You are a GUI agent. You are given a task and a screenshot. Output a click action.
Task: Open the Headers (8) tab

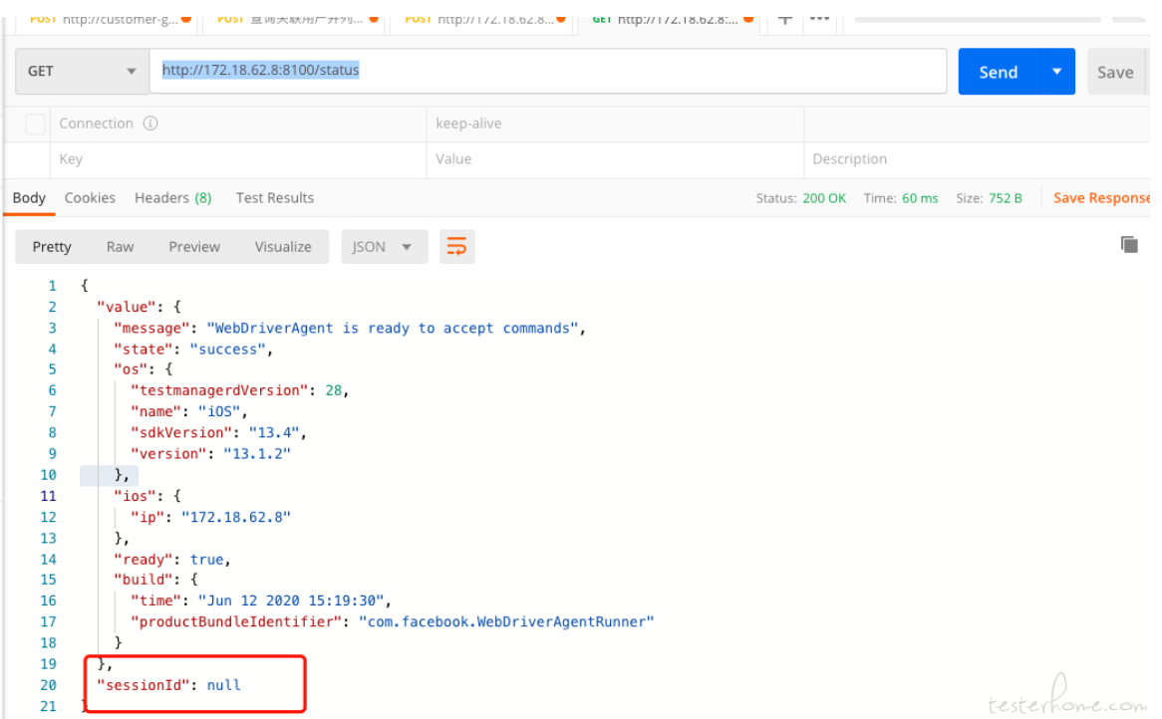point(172,198)
